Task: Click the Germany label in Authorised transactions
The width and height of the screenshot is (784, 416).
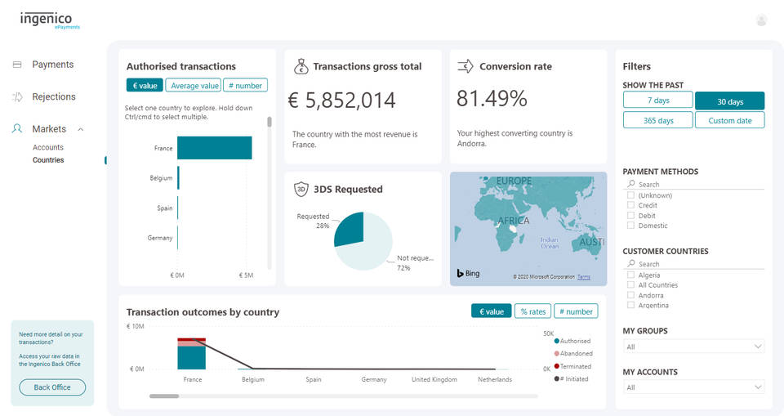Action: point(160,238)
